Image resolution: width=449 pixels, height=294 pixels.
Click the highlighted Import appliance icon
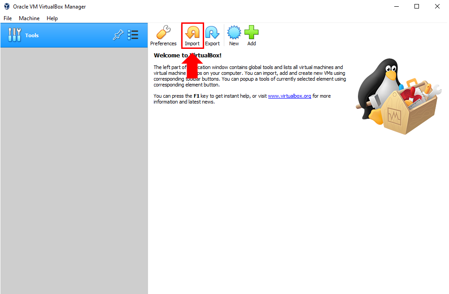pos(192,31)
